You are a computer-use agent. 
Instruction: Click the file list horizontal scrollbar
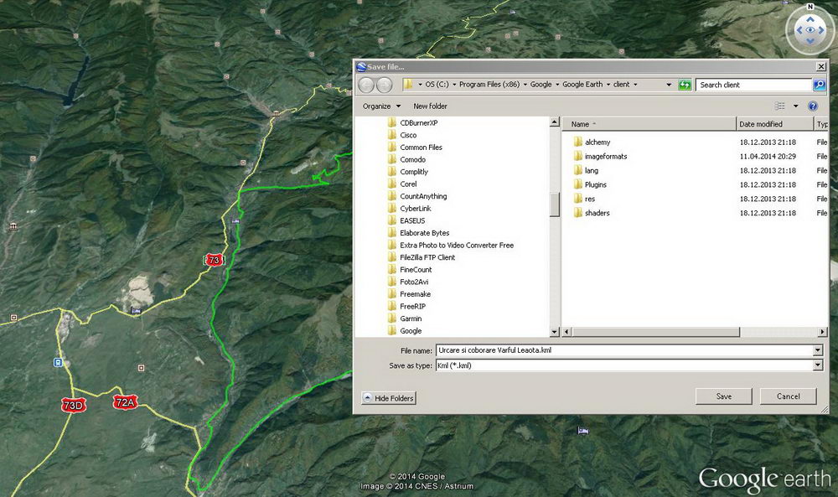pos(655,332)
